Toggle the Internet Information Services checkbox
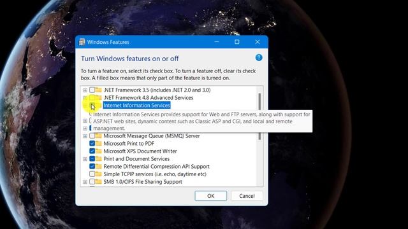Image resolution: width=408 pixels, height=229 pixels. [x=92, y=105]
